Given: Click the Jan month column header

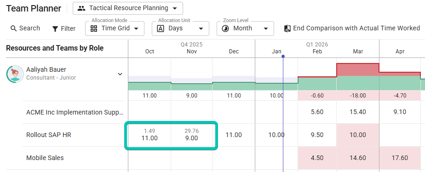Looking at the screenshot, I should pyautogui.click(x=276, y=52).
